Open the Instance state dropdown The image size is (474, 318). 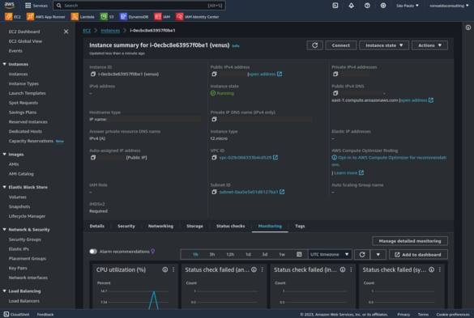pyautogui.click(x=384, y=45)
